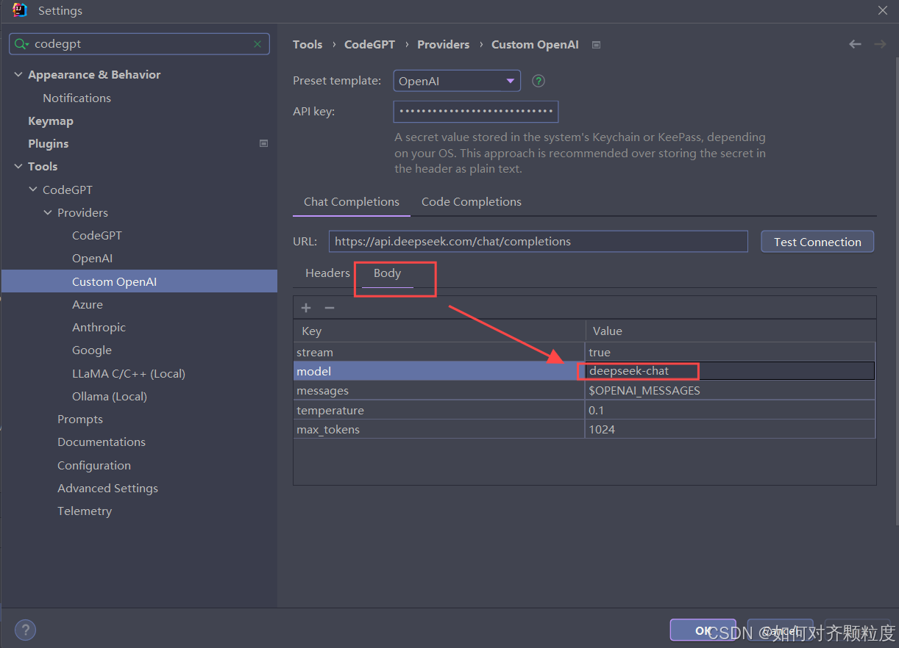
Task: Collapse the CodeGPT tree node
Action: 33,190
